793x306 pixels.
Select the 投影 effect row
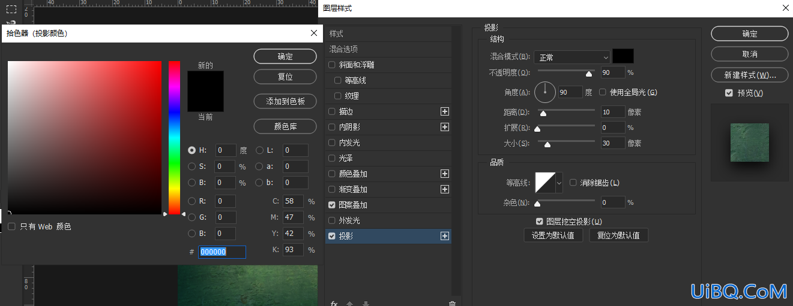tap(388, 236)
